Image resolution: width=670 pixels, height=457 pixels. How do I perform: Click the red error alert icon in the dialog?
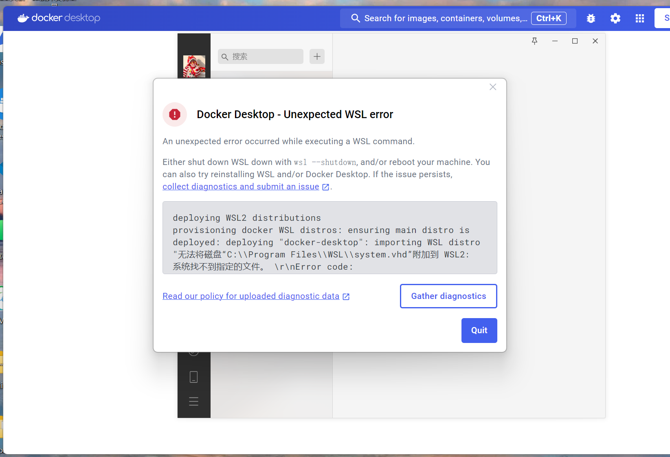(x=174, y=114)
